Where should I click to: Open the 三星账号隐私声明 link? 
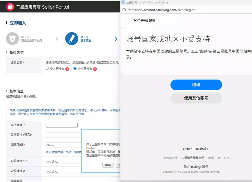click(x=193, y=158)
